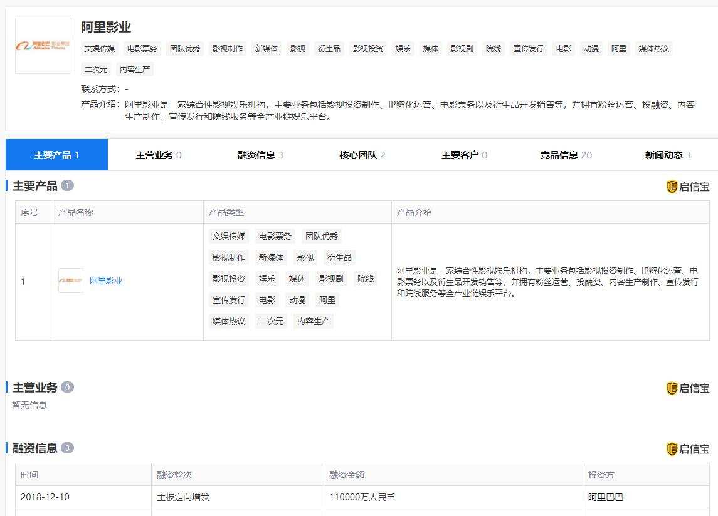
Task: Click the 宣传发行 tag in product type column
Action: pos(228,300)
